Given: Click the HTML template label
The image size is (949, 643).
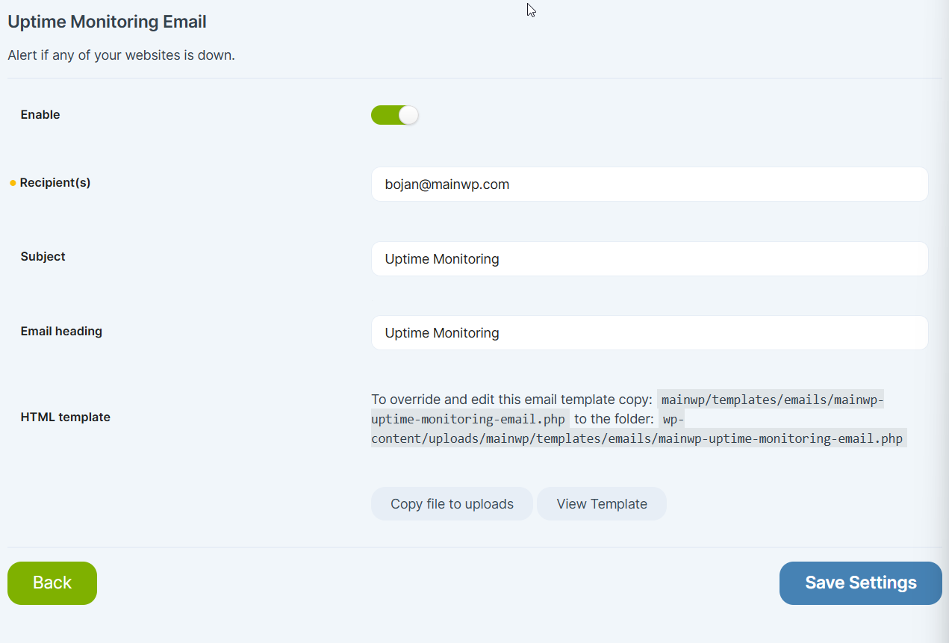Looking at the screenshot, I should tap(65, 417).
